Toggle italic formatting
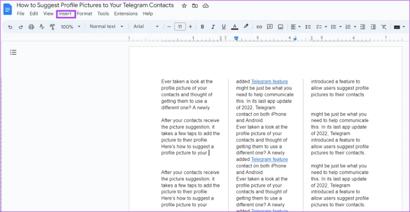Image resolution: width=410 pixels, height=212 pixels. pos(213,27)
